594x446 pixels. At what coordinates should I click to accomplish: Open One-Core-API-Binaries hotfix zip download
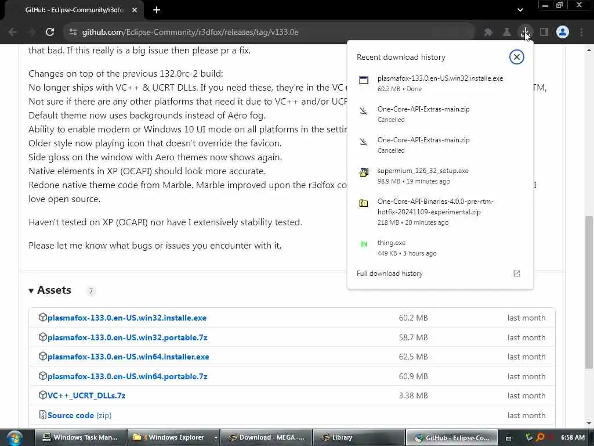click(x=440, y=211)
